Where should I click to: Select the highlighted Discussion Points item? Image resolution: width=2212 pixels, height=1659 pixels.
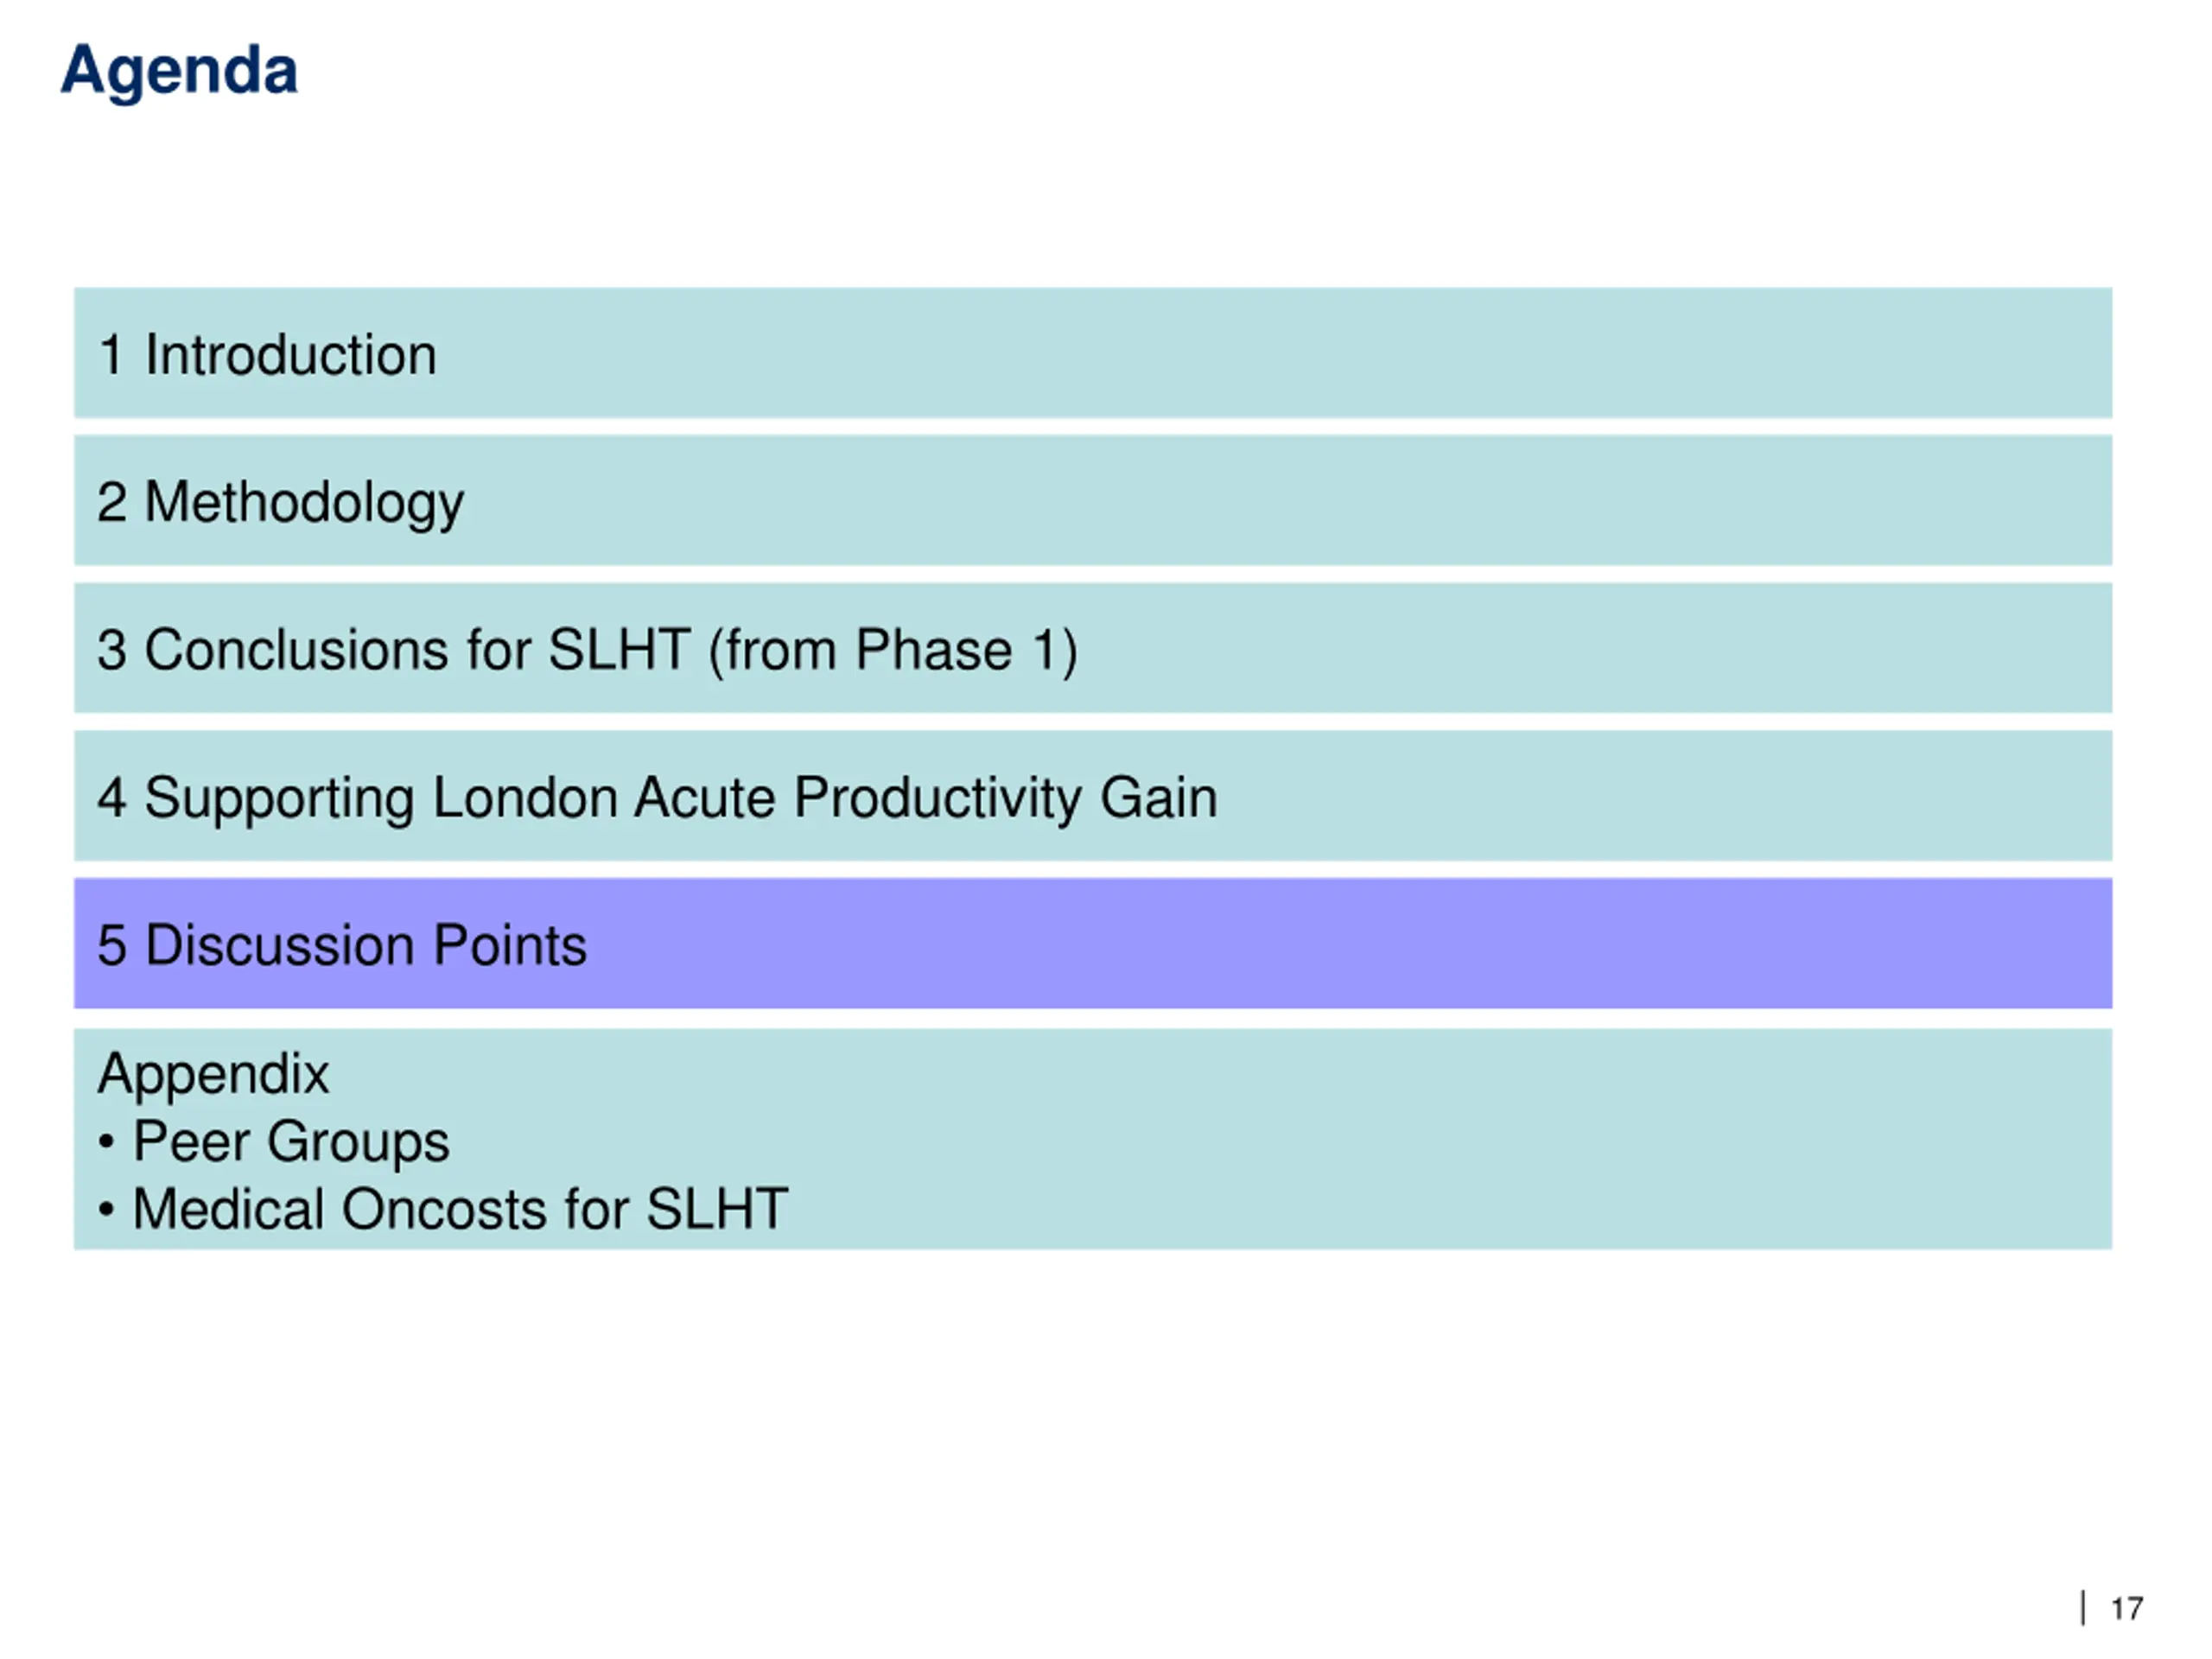pyautogui.click(x=1093, y=944)
